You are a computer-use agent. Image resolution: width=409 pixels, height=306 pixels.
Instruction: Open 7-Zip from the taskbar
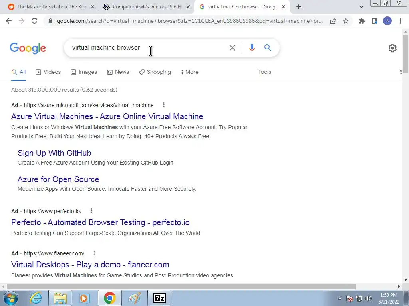[x=159, y=298]
